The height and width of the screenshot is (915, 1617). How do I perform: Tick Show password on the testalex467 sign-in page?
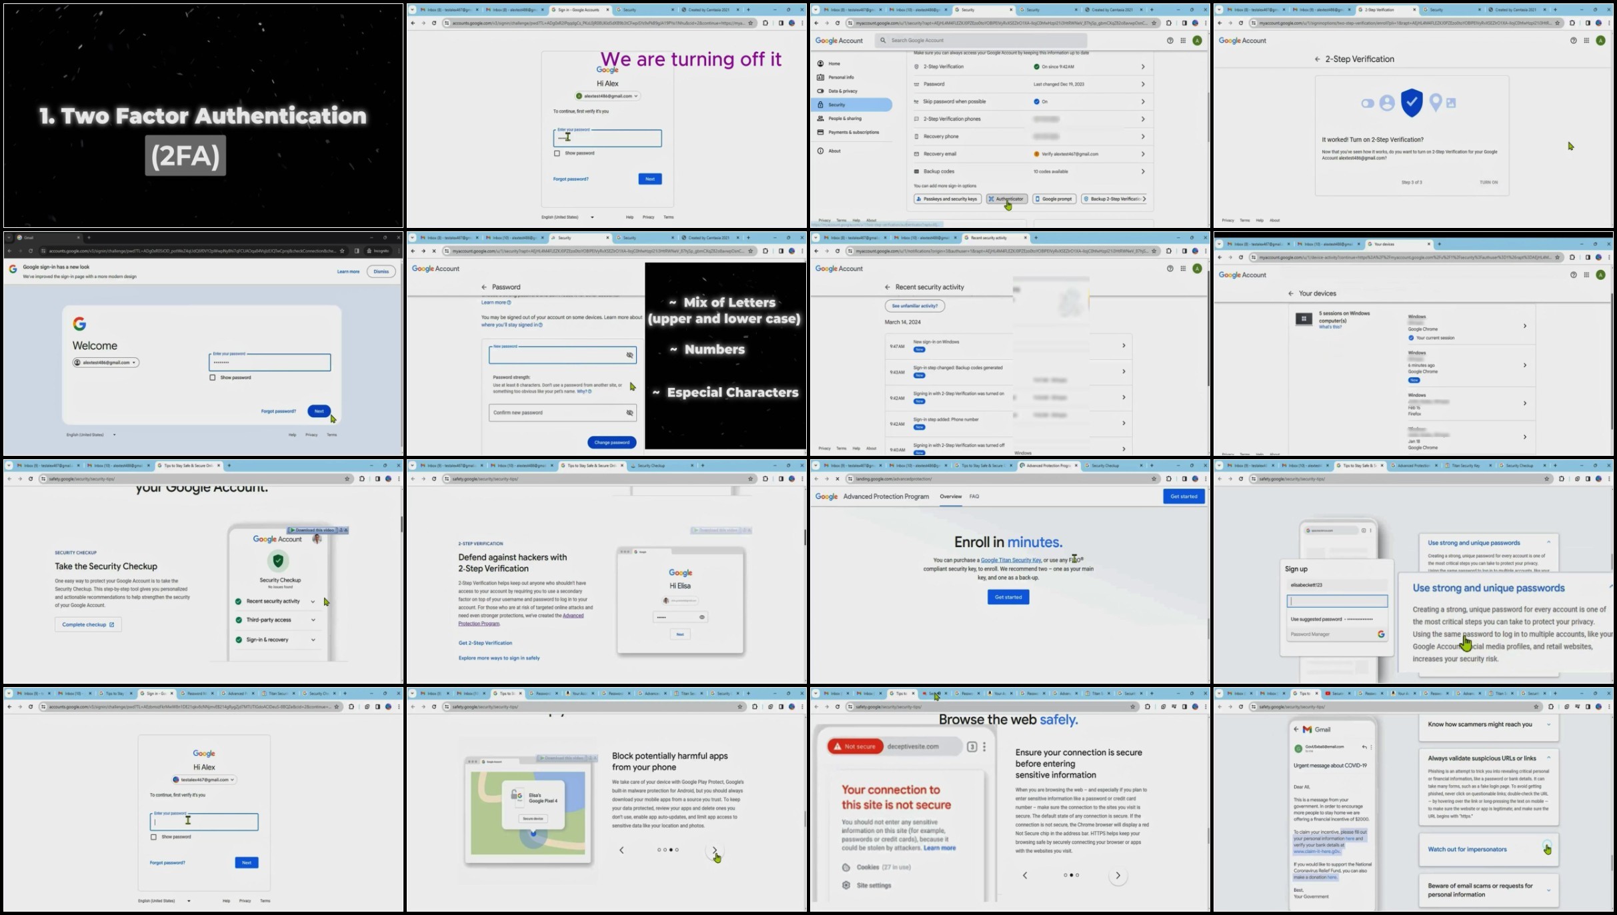click(x=153, y=837)
